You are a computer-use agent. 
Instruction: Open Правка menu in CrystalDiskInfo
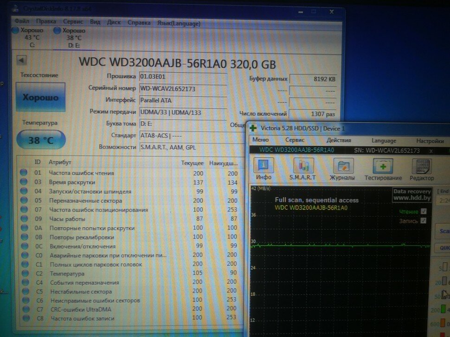click(46, 21)
